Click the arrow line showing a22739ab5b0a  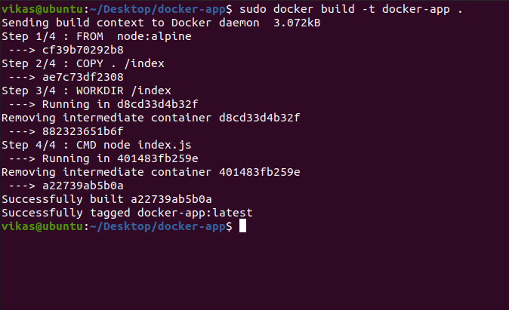coord(66,186)
